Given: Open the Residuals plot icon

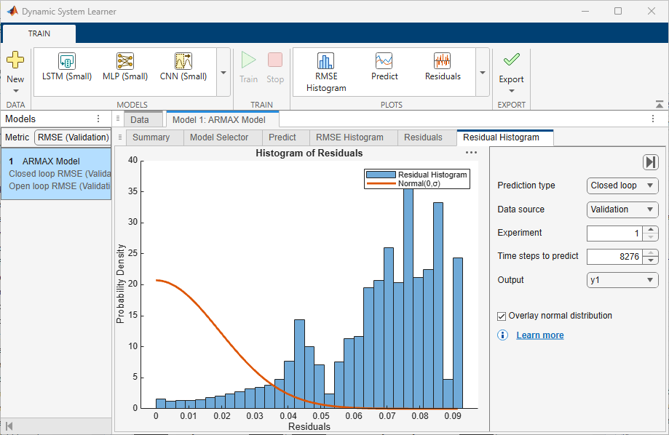Looking at the screenshot, I should pyautogui.click(x=443, y=61).
